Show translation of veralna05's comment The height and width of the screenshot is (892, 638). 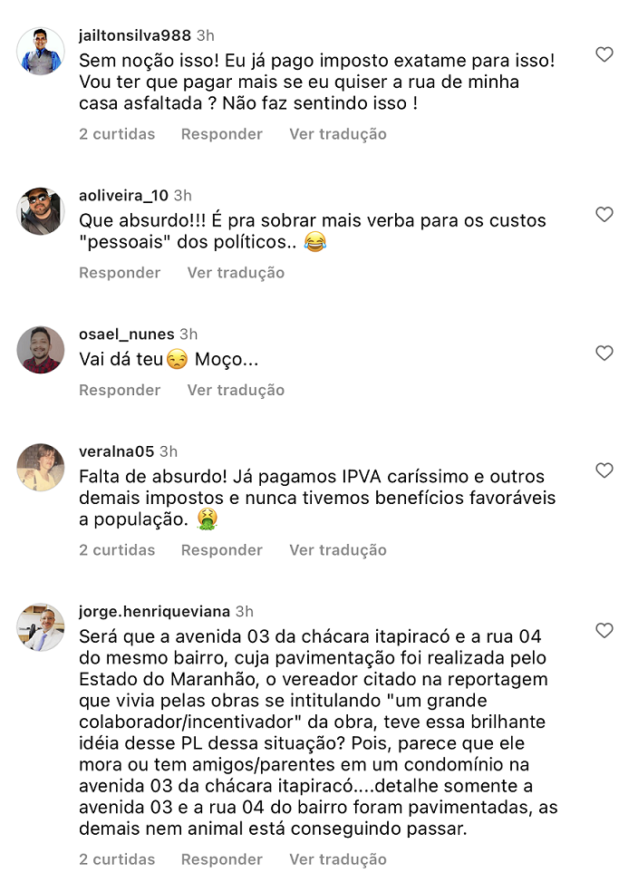(x=337, y=550)
